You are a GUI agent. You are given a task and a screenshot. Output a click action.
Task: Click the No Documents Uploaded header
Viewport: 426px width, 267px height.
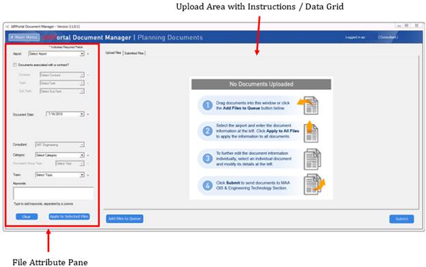point(261,84)
